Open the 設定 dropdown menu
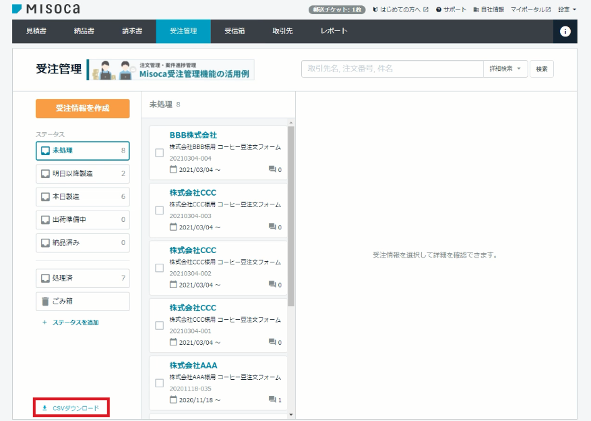Image resolution: width=591 pixels, height=421 pixels. [567, 9]
